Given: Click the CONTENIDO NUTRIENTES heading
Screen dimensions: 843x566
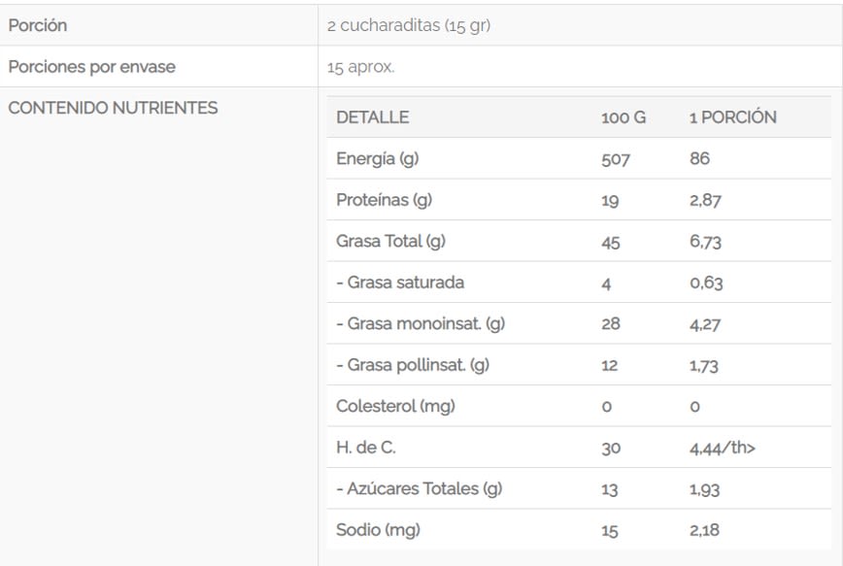Looking at the screenshot, I should (x=113, y=108).
